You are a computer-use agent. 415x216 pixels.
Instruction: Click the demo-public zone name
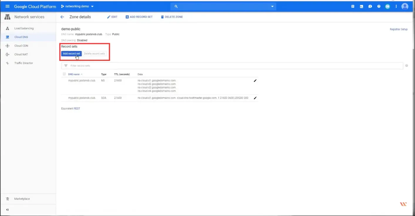(x=71, y=29)
